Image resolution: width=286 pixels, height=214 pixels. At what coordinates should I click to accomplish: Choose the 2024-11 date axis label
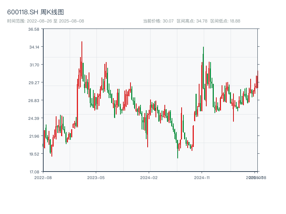point(202,177)
